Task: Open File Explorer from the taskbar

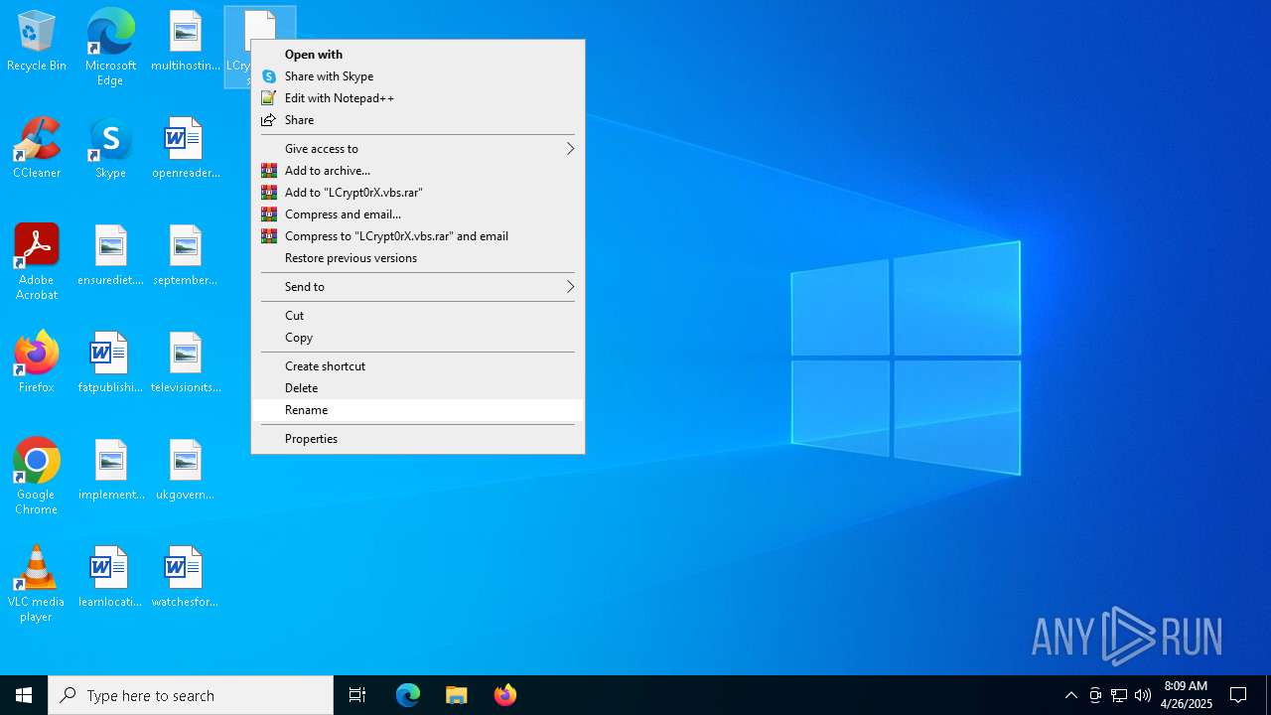Action: click(457, 695)
